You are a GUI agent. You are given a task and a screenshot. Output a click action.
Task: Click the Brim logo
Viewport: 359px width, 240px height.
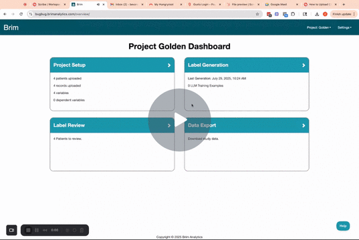pyautogui.click(x=11, y=27)
